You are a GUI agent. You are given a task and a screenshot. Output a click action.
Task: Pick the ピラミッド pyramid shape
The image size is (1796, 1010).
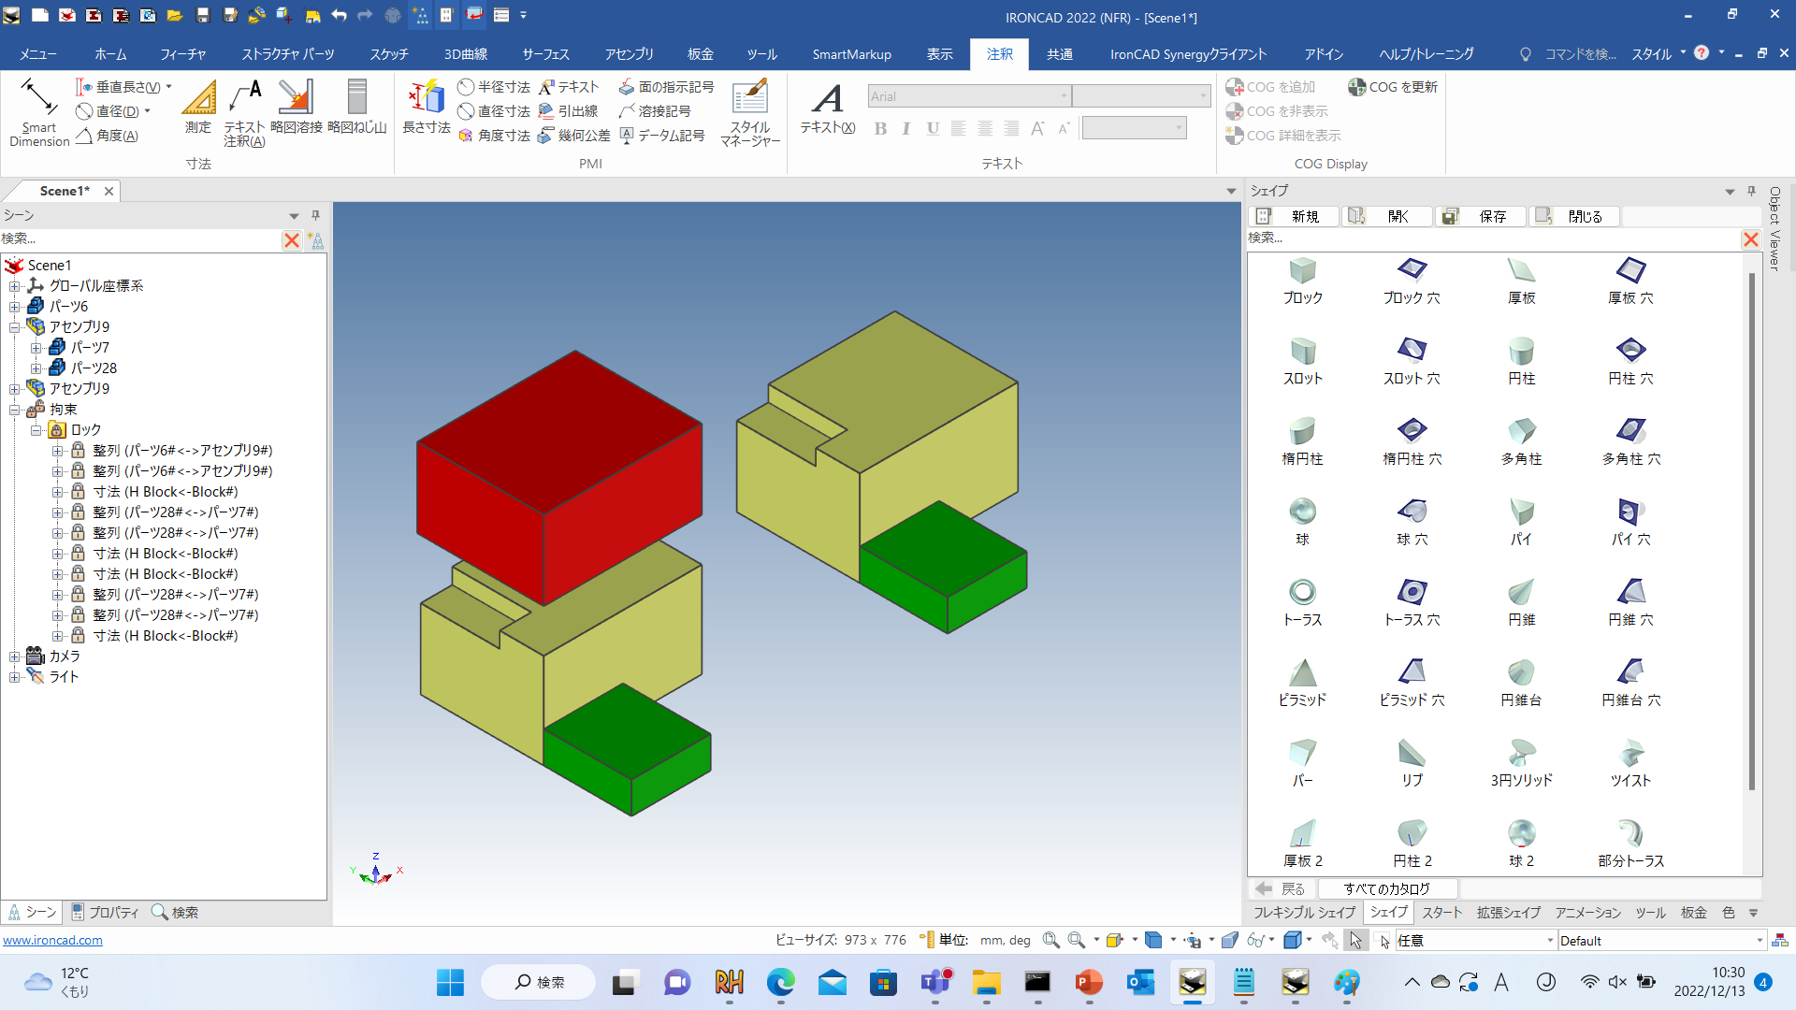[1302, 683]
